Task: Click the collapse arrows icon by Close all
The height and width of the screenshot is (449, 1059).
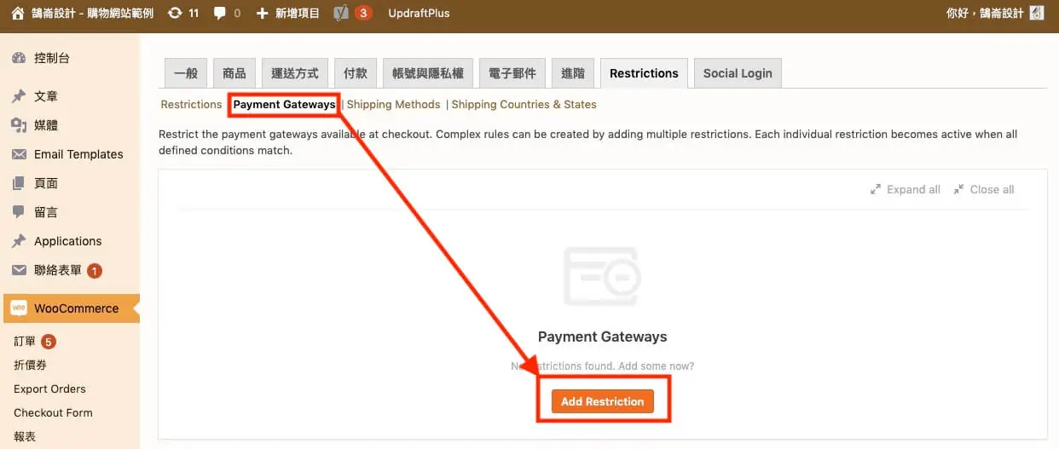Action: point(959,189)
